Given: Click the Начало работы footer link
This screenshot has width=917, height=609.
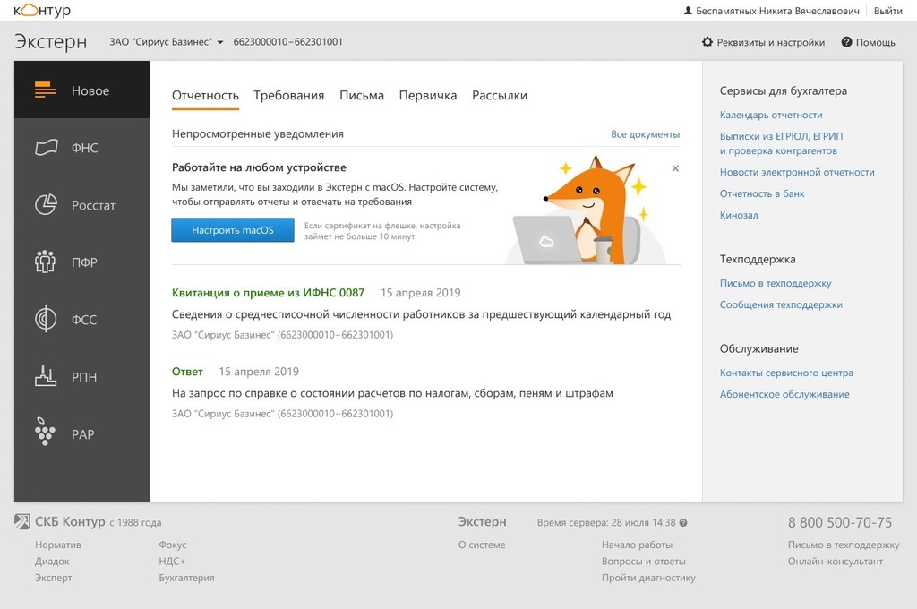Looking at the screenshot, I should point(637,545).
